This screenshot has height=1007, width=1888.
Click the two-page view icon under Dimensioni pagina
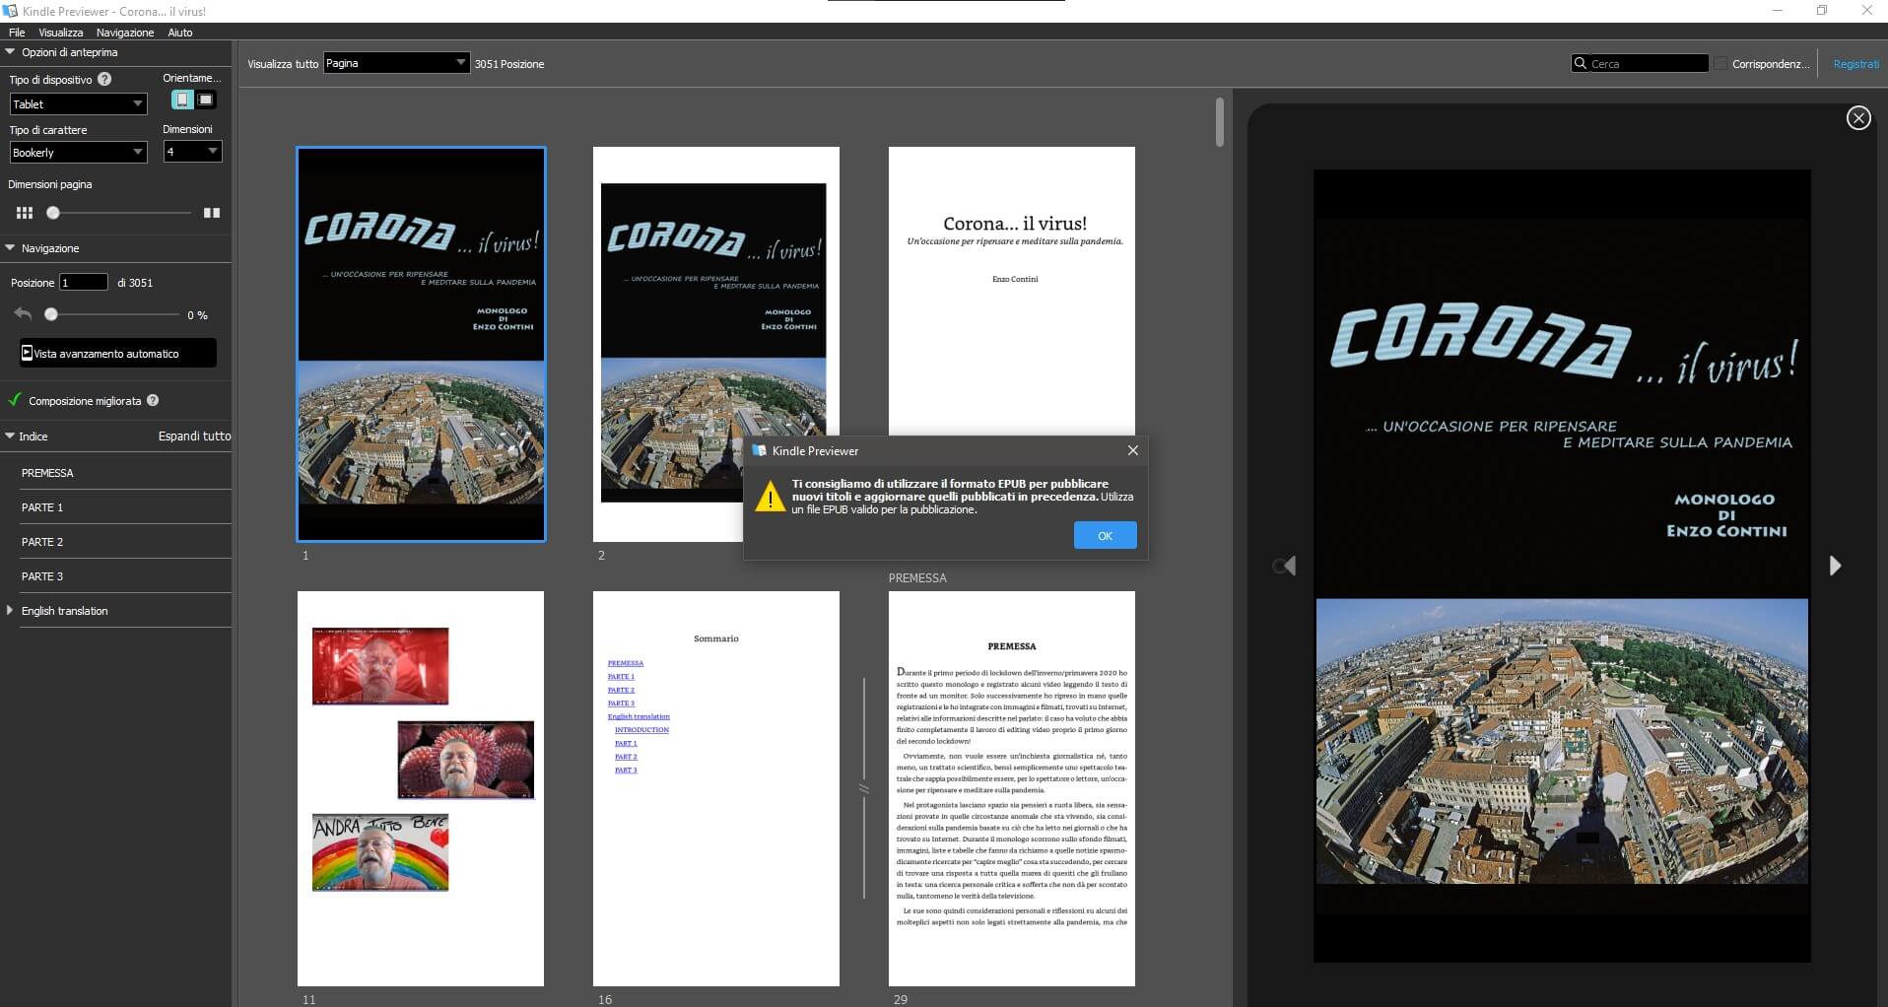pyautogui.click(x=211, y=213)
